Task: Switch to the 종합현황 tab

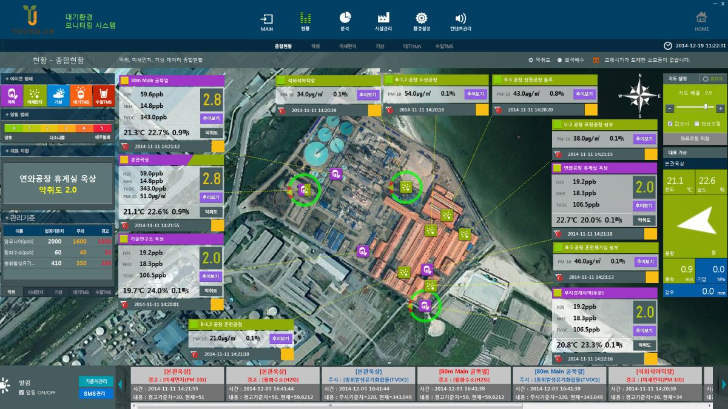Action: pyautogui.click(x=283, y=46)
